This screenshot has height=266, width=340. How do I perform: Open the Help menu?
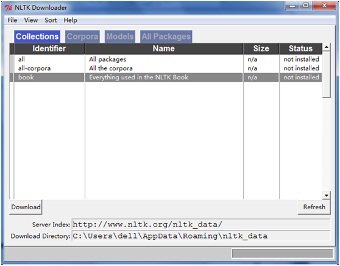point(70,20)
